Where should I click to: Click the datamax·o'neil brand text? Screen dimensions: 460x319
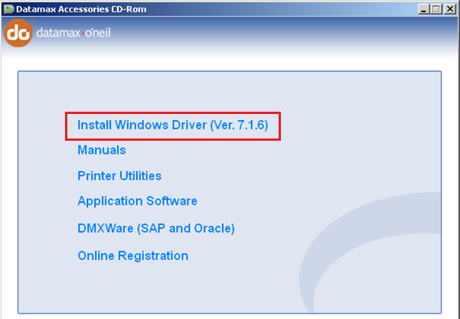(73, 33)
